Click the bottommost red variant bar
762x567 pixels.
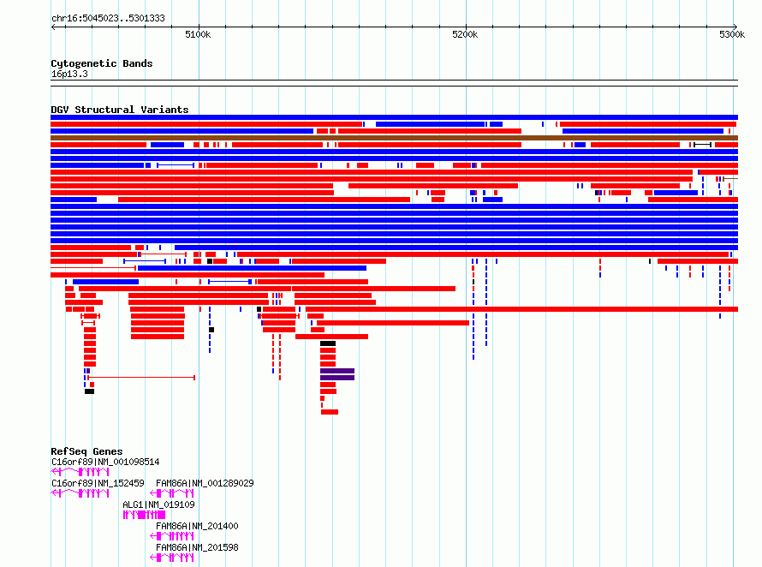click(330, 412)
